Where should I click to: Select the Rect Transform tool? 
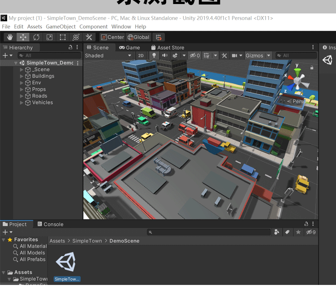tap(63, 37)
